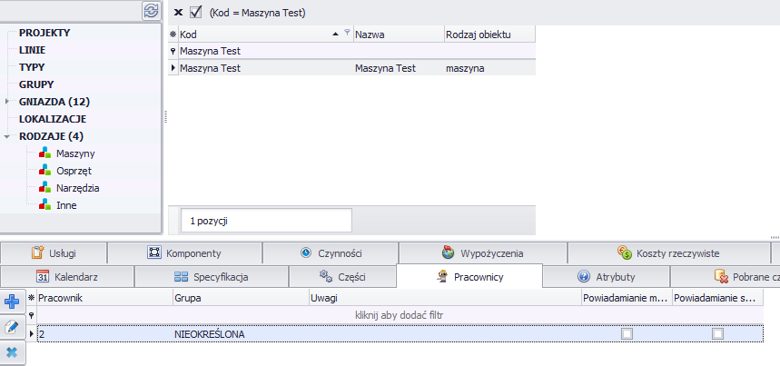Screen dimensions: 780x366
Task: Disable the Kod = Maszyna Test filter checkbox
Action: 195,13
